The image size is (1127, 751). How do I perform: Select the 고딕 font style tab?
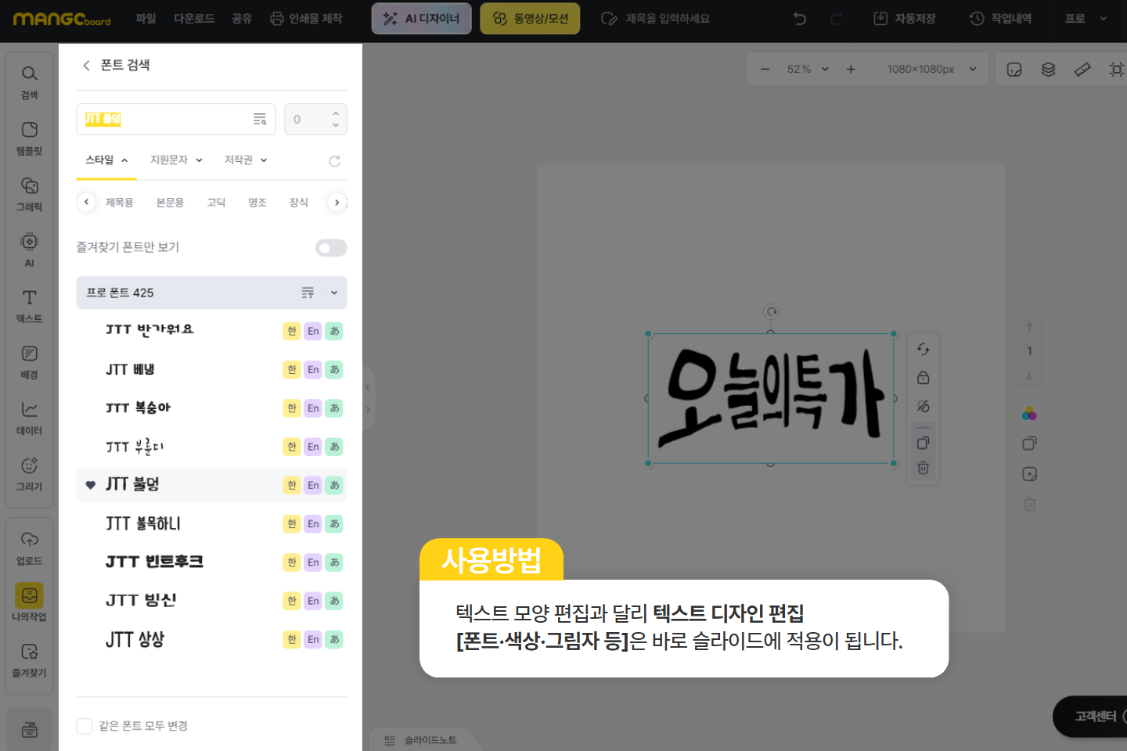[x=216, y=203]
